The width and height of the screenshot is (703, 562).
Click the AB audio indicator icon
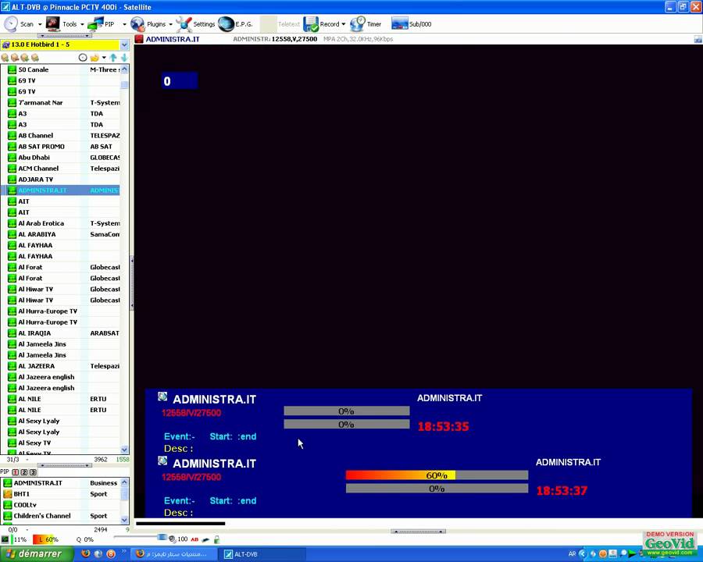[194, 539]
